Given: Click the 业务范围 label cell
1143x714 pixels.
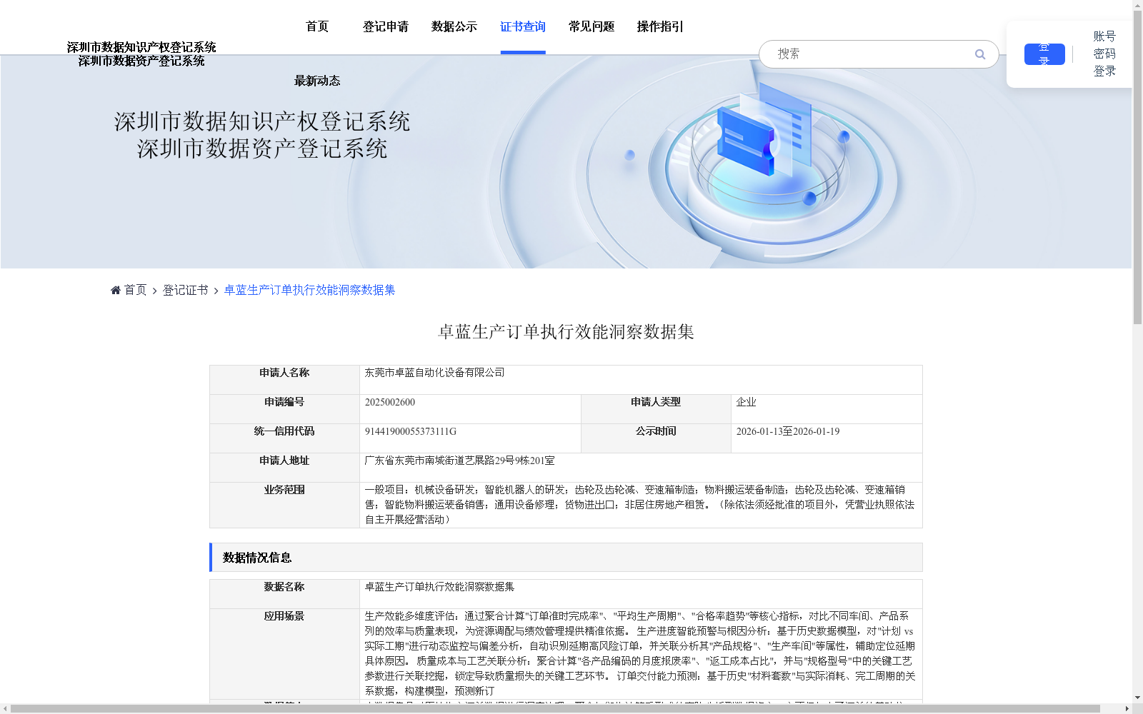Looking at the screenshot, I should 284,505.
